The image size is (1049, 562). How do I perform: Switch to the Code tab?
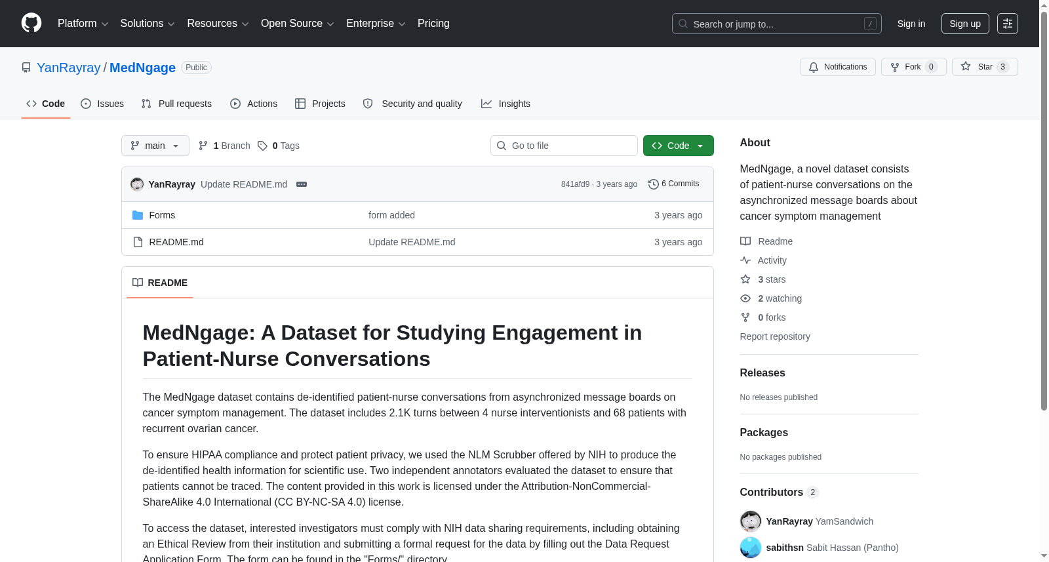[x=46, y=104]
